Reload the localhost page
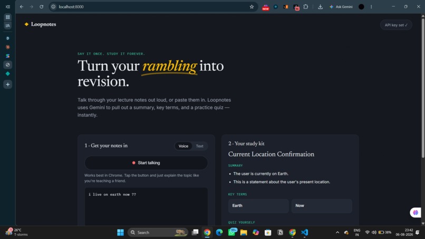Image resolution: width=425 pixels, height=239 pixels. [x=42, y=7]
